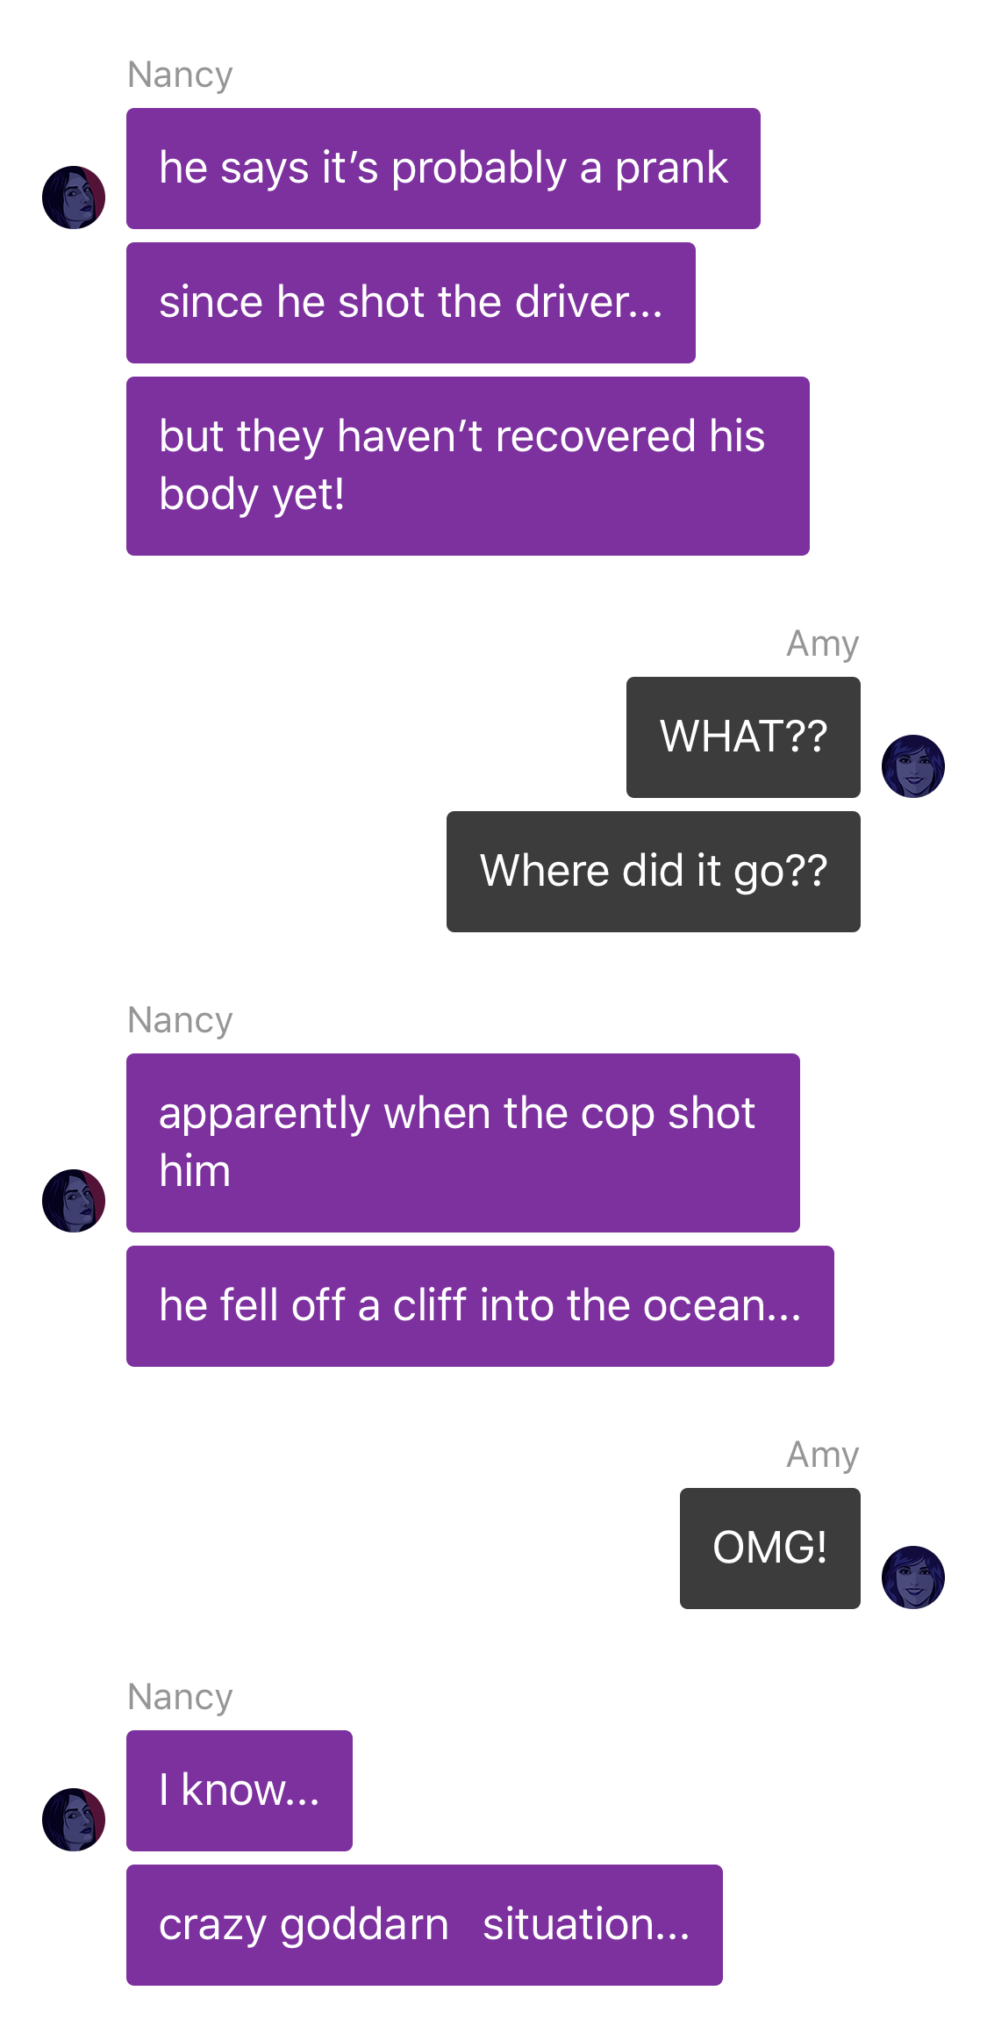Tap the 'haven't recovered his body yet!' bubble
This screenshot has height=2041, width=987.
pyautogui.click(x=468, y=466)
